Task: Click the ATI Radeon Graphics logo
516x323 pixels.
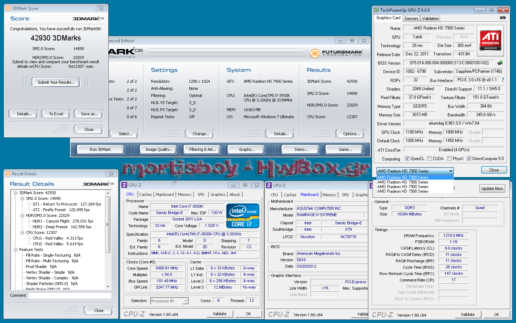Action: pos(490,40)
